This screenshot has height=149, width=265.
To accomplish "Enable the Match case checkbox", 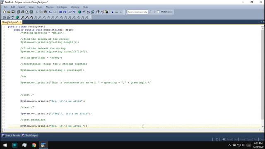I will tap(159, 12).
